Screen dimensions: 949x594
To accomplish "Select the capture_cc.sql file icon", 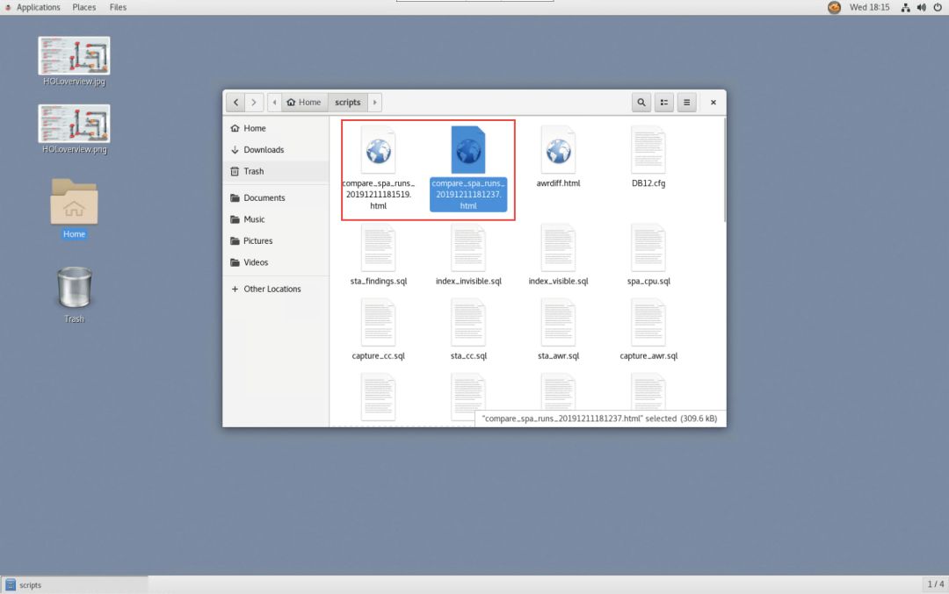I will click(378, 323).
